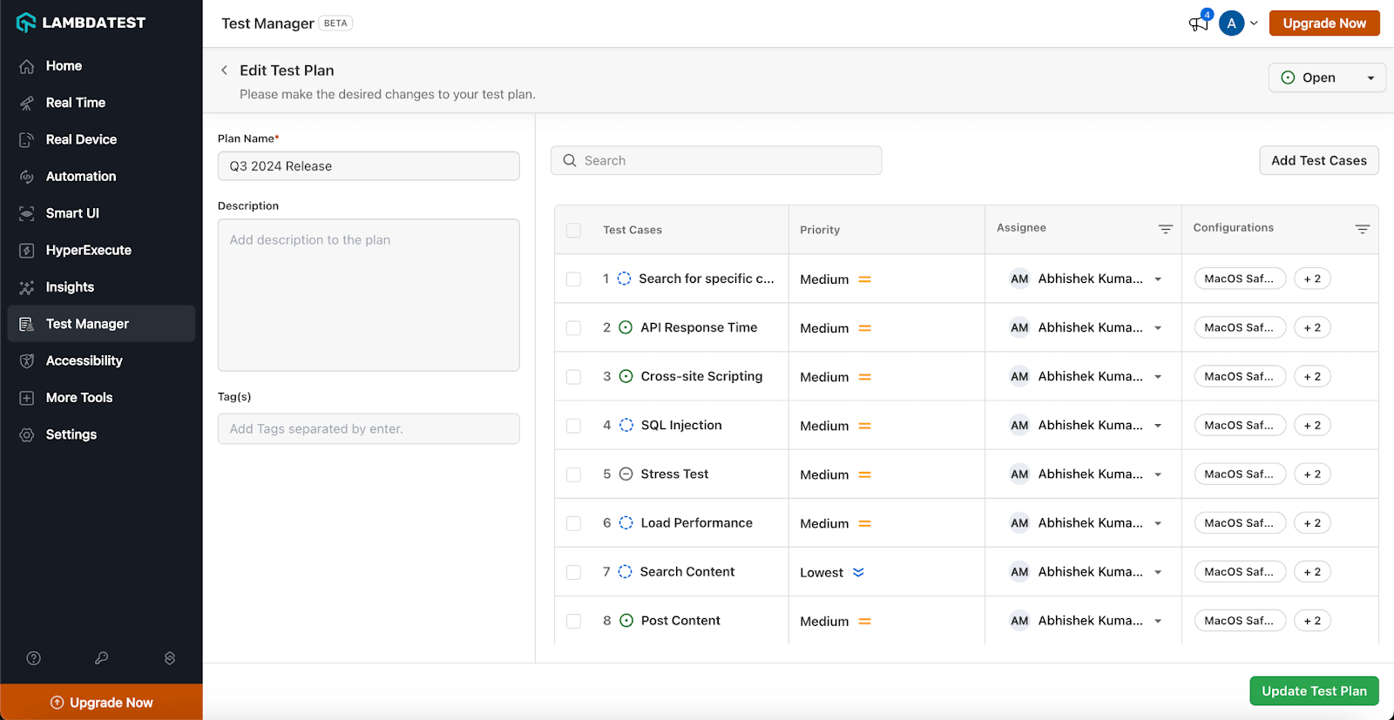Select the Stress Test row checkbox
The image size is (1394, 720).
tap(573, 474)
